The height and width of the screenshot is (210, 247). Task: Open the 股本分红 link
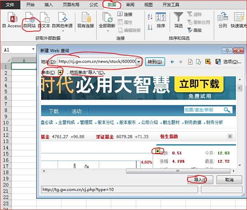point(106,122)
